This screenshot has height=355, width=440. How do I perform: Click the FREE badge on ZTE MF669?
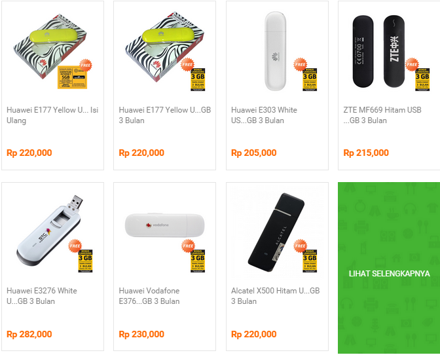(412, 65)
